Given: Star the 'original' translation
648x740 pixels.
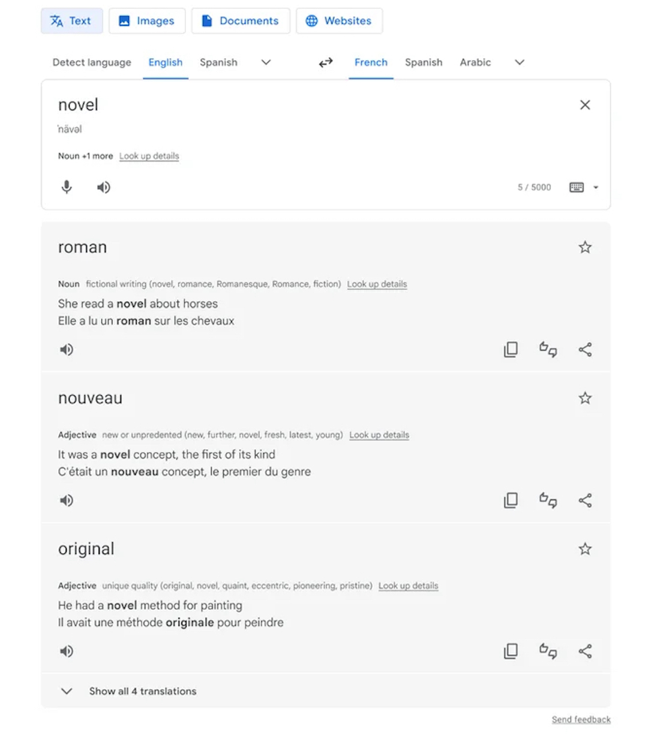Looking at the screenshot, I should [585, 549].
